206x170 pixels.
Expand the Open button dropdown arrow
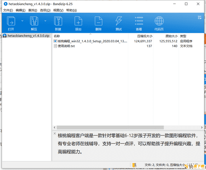(22, 21)
